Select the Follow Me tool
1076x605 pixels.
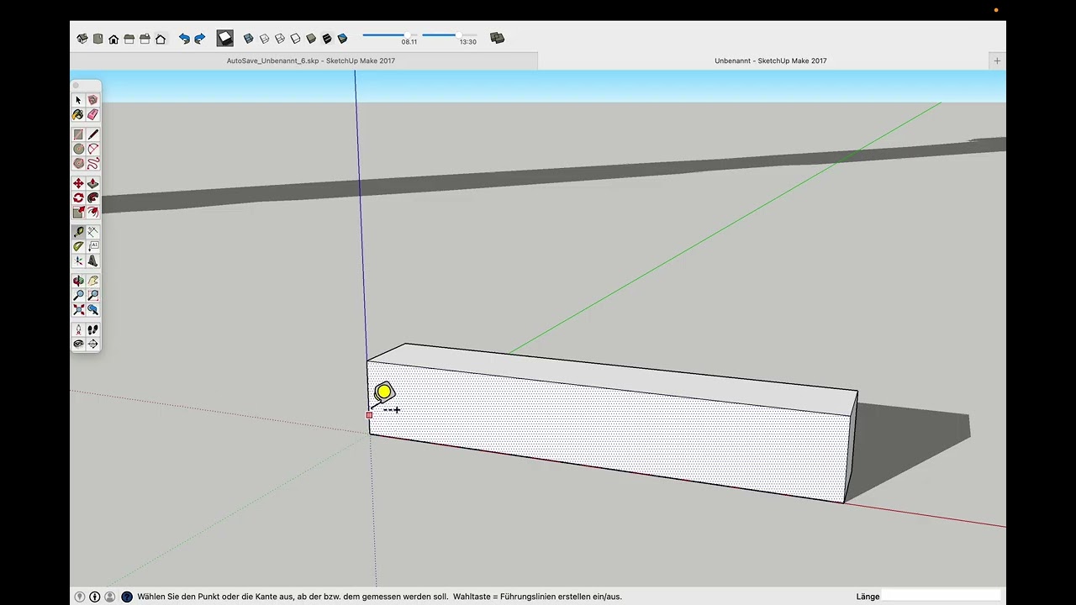click(92, 197)
